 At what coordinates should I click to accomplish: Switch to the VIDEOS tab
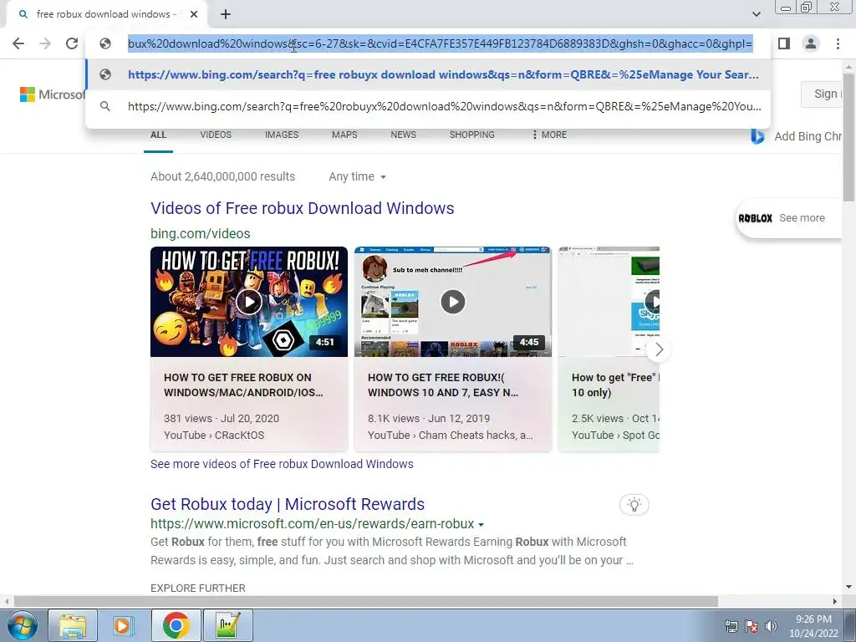[216, 135]
